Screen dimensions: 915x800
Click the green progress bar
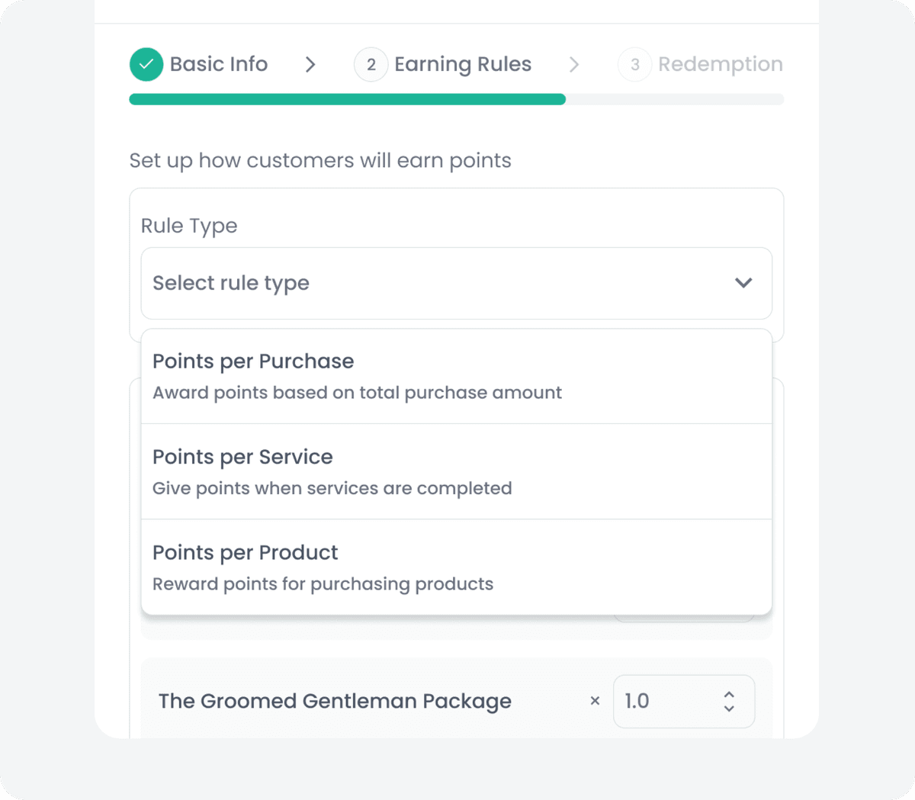click(347, 99)
